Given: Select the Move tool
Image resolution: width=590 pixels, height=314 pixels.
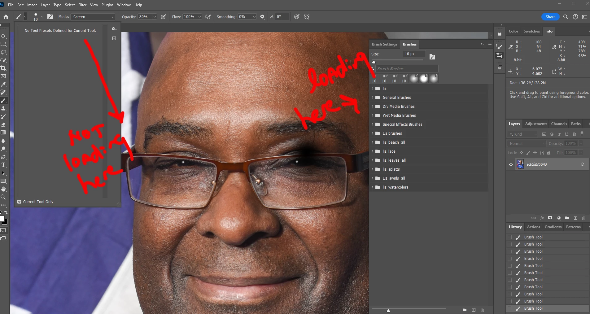Looking at the screenshot, I should point(3,36).
